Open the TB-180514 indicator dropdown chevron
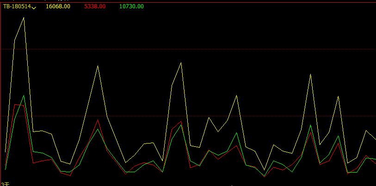Viewport: 376px width, 186px height. (x=34, y=7)
